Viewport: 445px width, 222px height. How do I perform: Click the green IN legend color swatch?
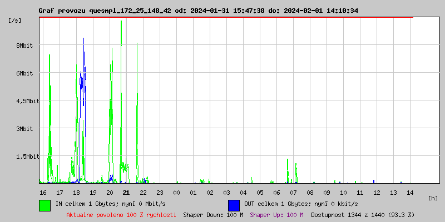point(45,205)
